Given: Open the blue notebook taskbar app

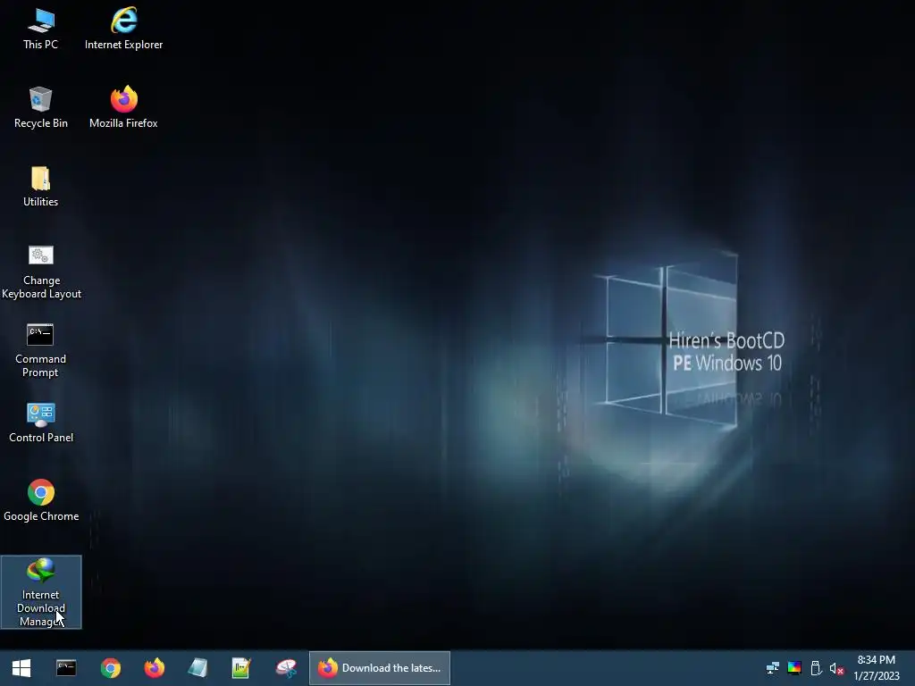Looking at the screenshot, I should [x=197, y=668].
